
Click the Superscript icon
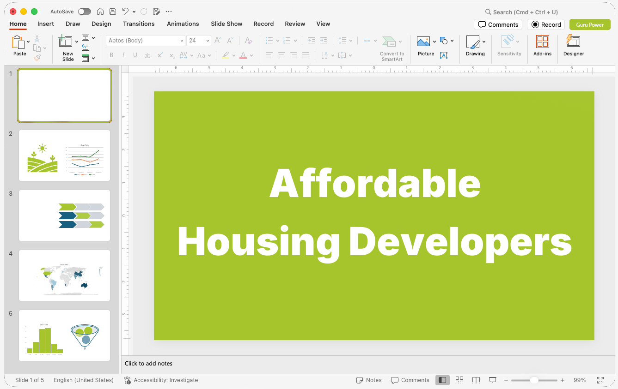tap(160, 55)
